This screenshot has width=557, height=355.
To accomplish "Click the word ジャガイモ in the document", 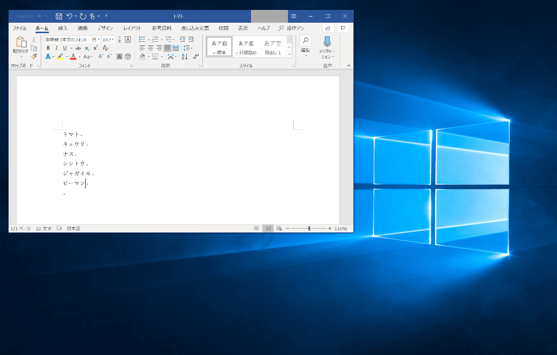I will click(77, 173).
